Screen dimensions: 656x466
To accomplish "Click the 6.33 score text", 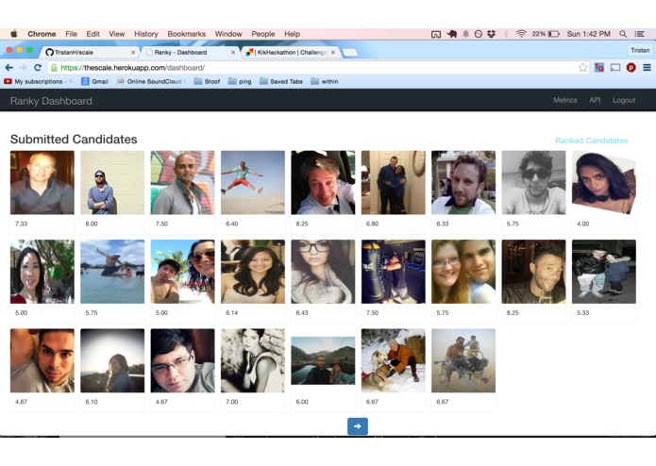I will tap(443, 224).
